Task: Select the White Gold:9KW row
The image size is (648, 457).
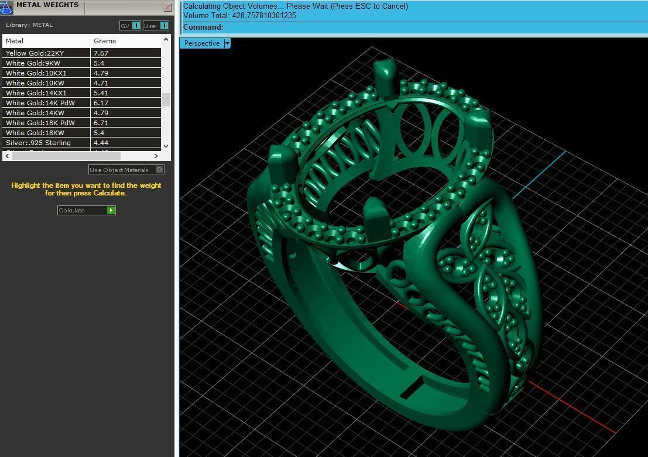Action: pos(82,63)
